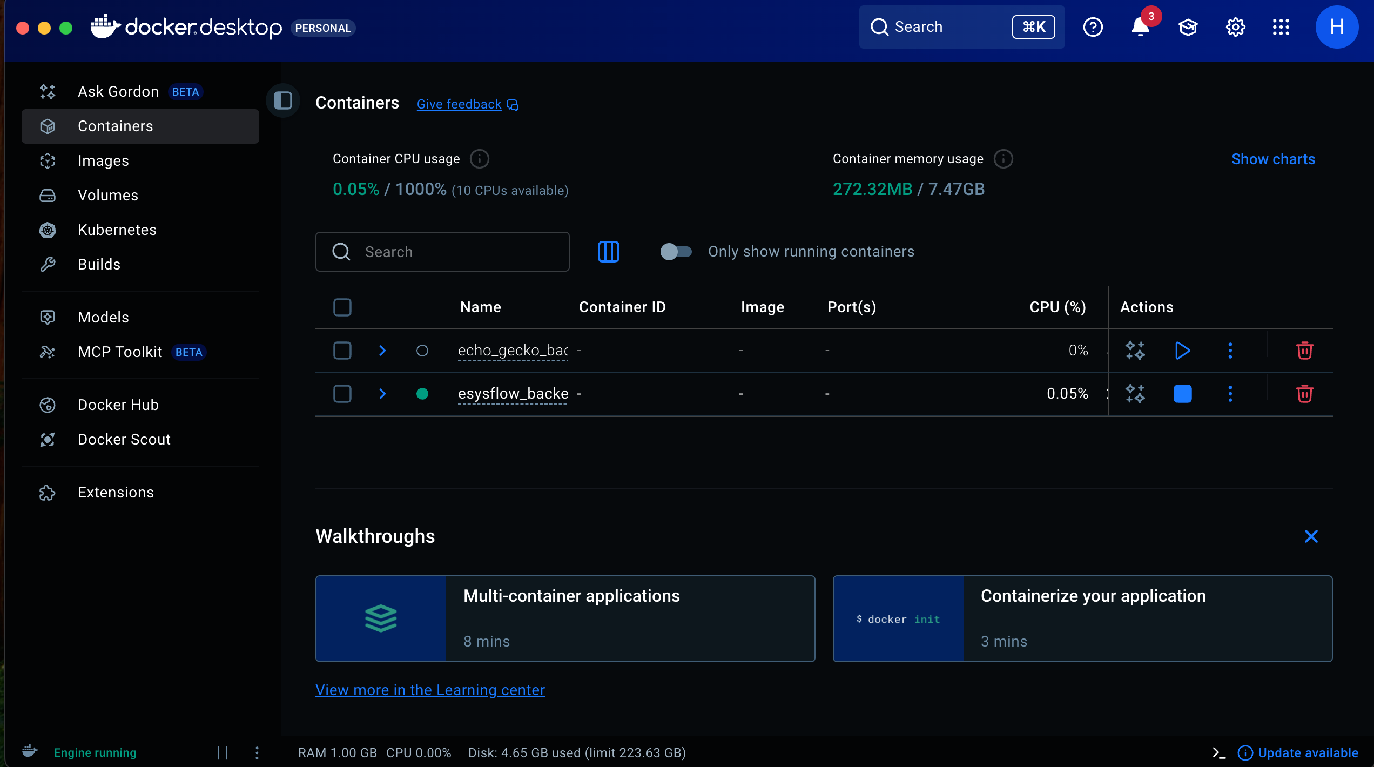
Task: Open the Learning center graduation cap icon
Action: coord(1188,27)
